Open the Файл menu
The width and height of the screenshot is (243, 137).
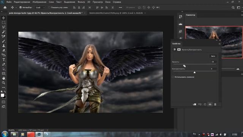tap(9, 2)
